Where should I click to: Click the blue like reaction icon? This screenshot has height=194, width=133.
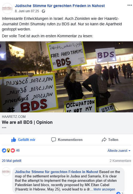(x=4, y=150)
